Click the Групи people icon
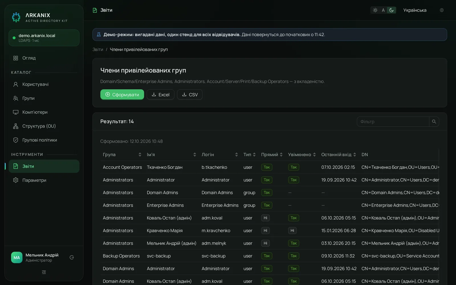Image resolution: width=456 pixels, height=285 pixels. click(x=16, y=98)
